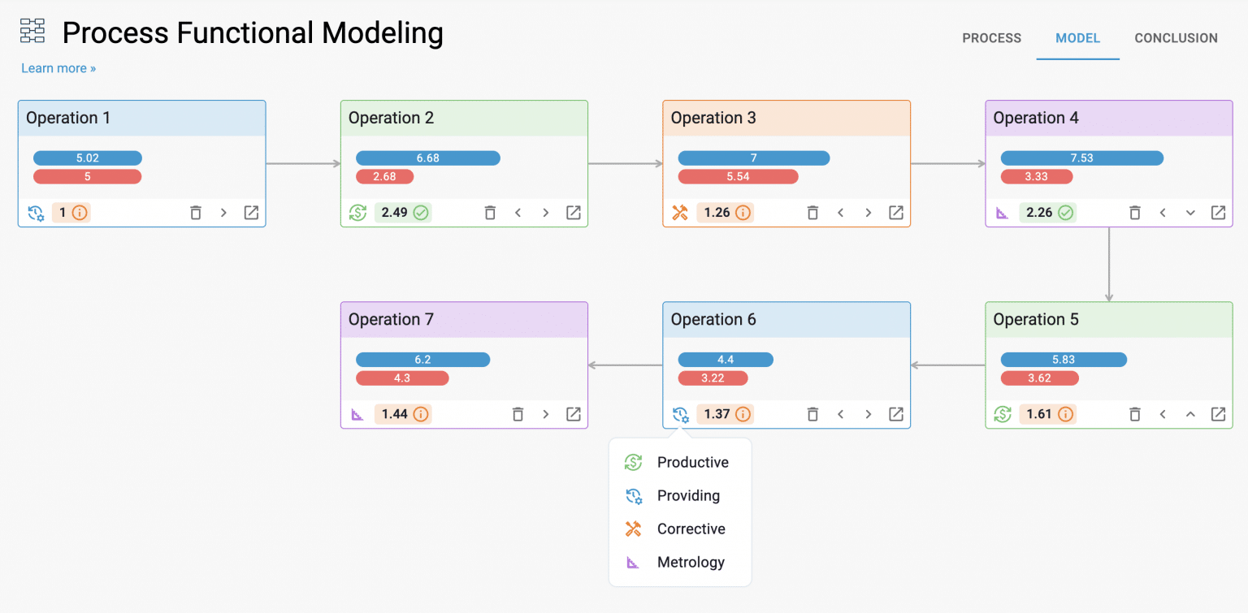The height and width of the screenshot is (613, 1248).
Task: Click the Process Functional Modeling header icon
Action: coord(32,30)
